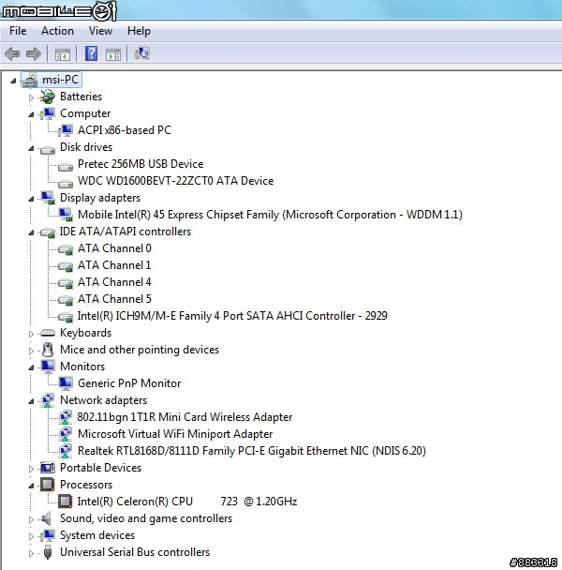Select the msi-PC root label
The width and height of the screenshot is (562, 570).
[60, 80]
